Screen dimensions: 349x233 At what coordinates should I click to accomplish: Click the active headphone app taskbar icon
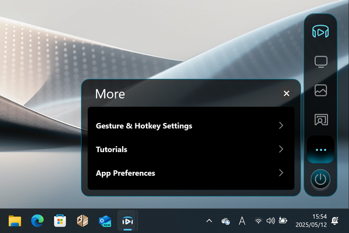point(127,221)
